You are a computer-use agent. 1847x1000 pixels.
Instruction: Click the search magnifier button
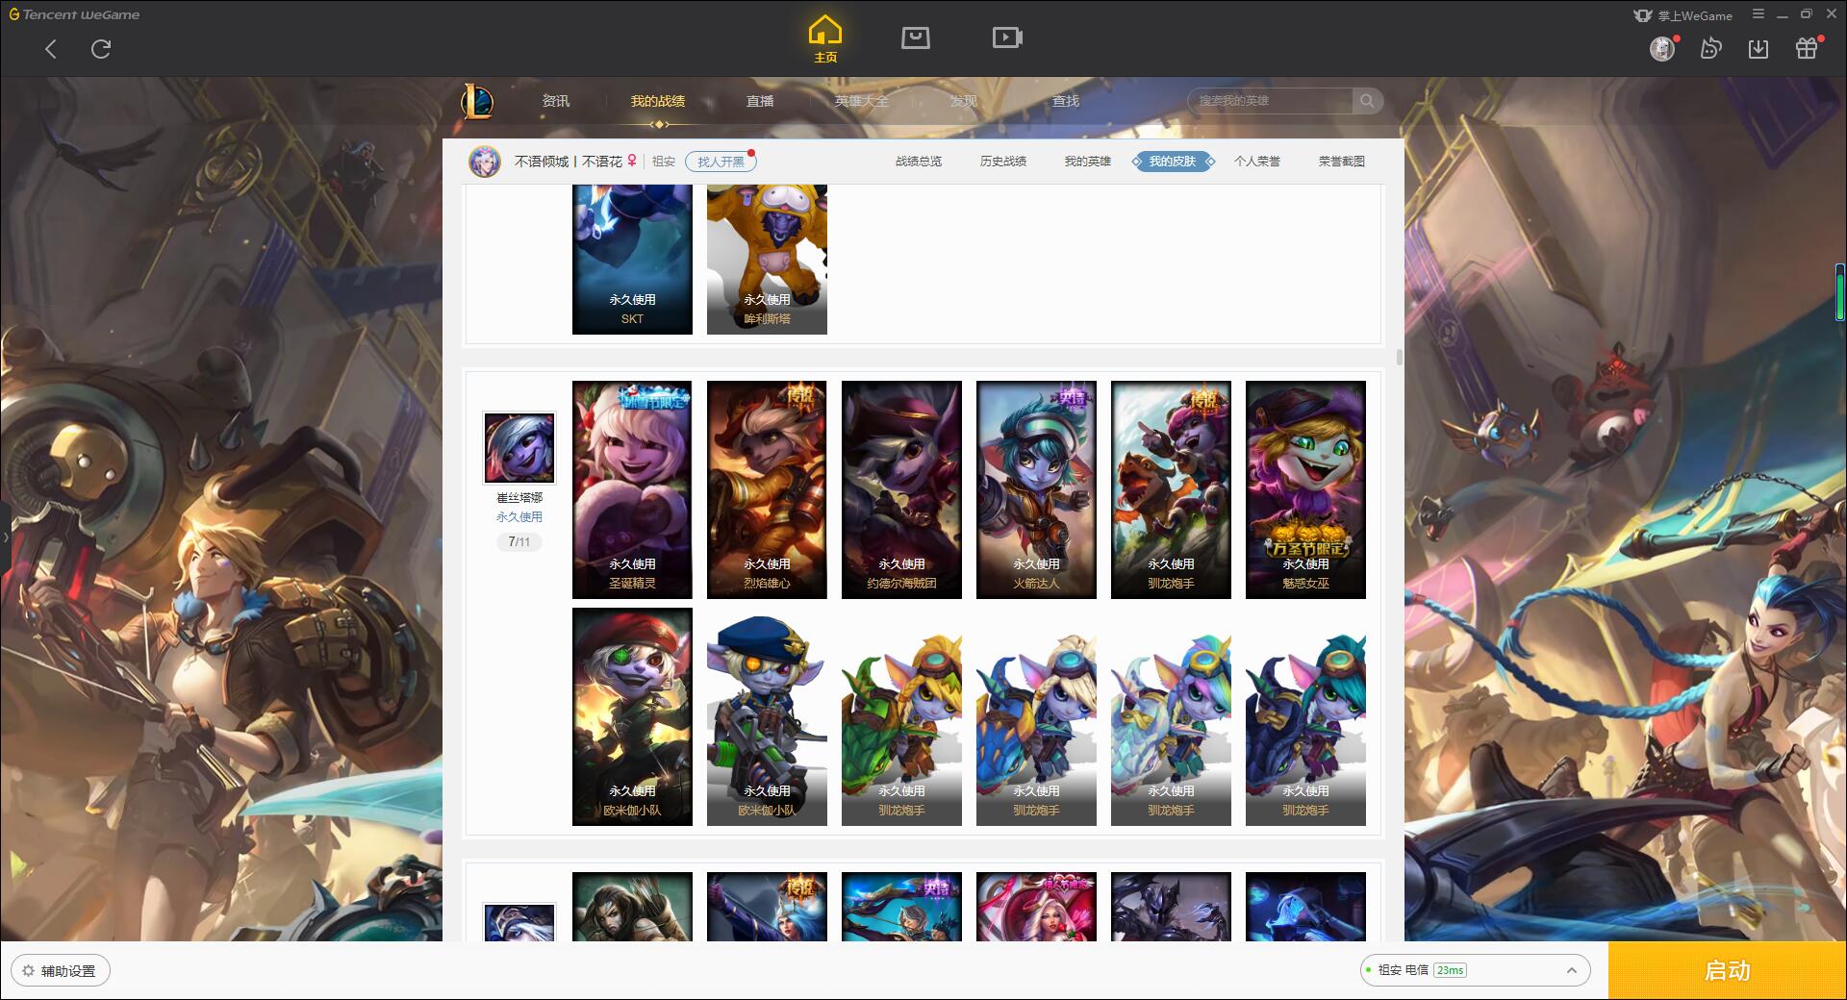click(1367, 101)
